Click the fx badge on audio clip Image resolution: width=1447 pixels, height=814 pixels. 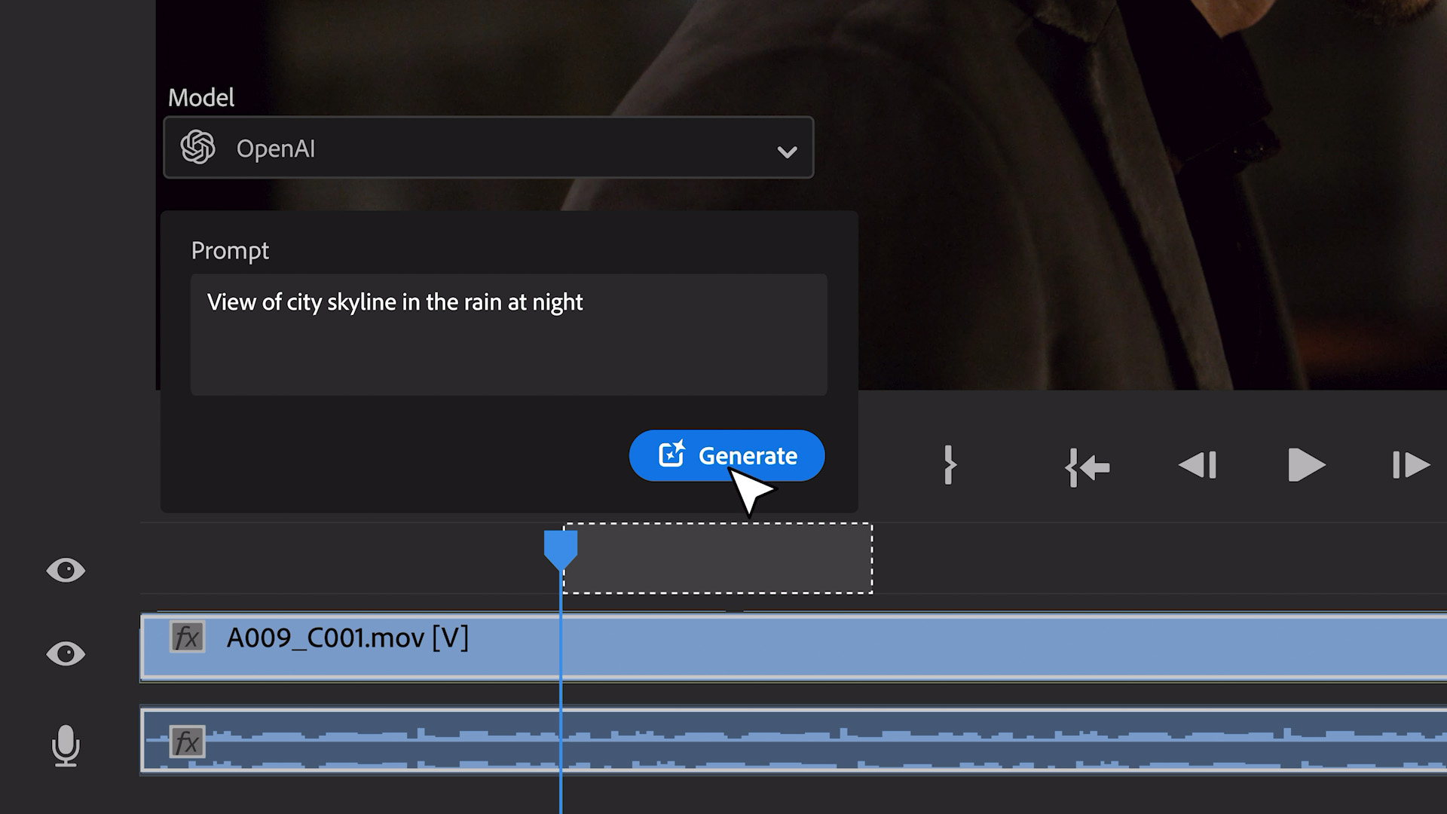pyautogui.click(x=187, y=742)
